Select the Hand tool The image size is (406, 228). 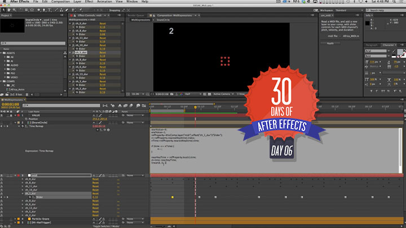point(9,10)
